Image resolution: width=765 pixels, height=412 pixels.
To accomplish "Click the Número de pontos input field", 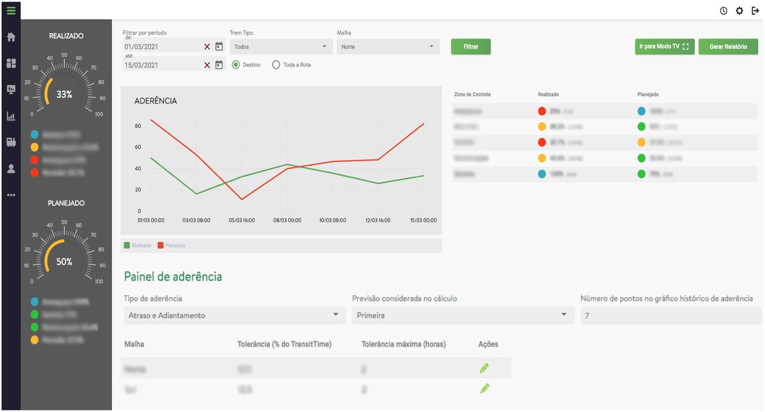I will pyautogui.click(x=668, y=316).
